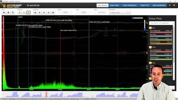Click the 800Hz frequency axis label

[118, 89]
